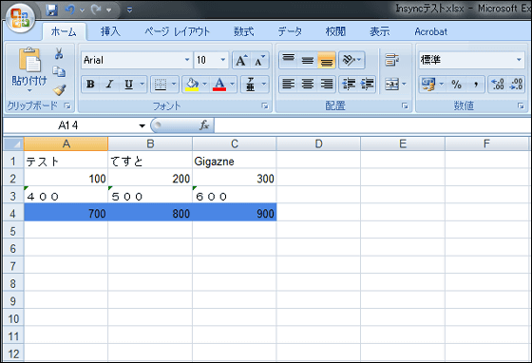Align text right
Viewport: 532px width, 363px height.
tap(327, 85)
